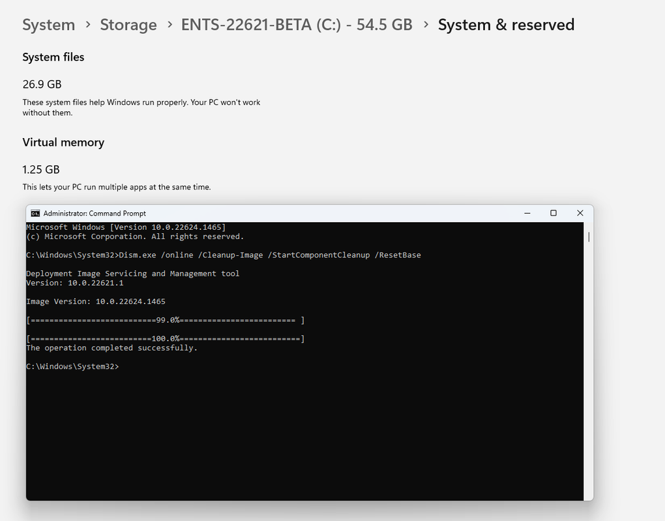Focus the final C:\Windows\System32> prompt line
Viewport: 665px width, 521px height.
[x=72, y=367]
